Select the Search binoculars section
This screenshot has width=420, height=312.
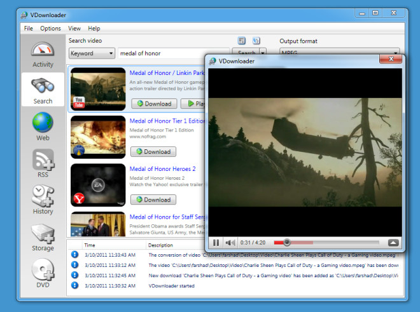[x=43, y=90]
